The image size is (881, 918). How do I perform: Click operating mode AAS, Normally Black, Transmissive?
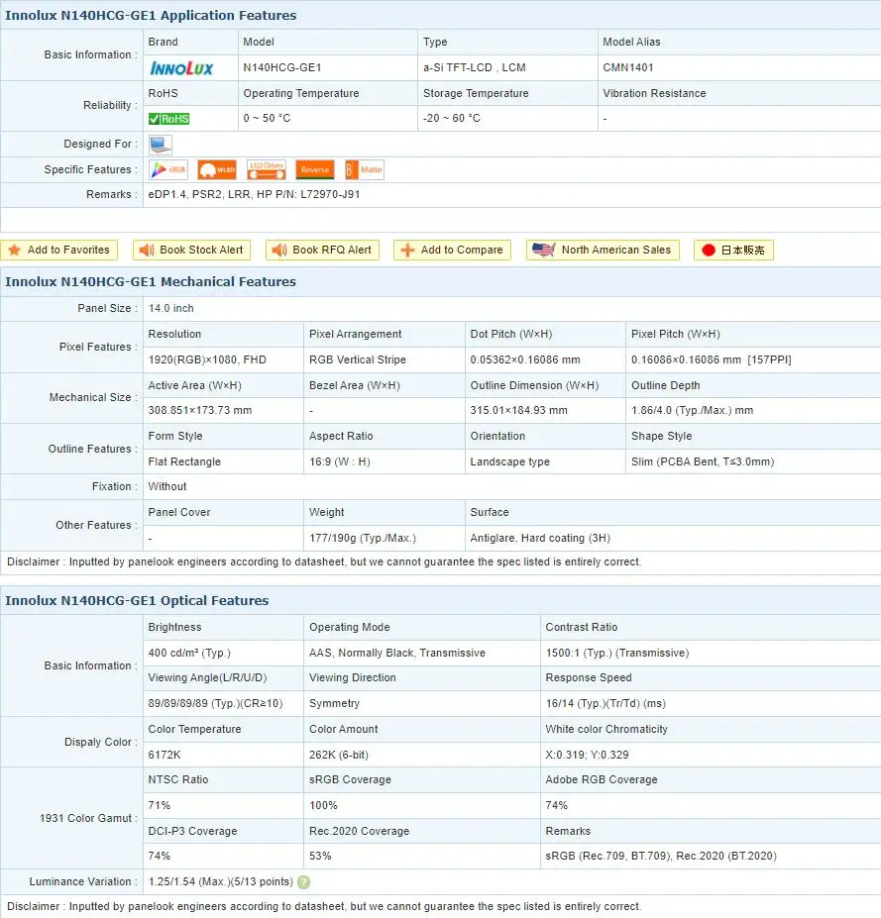(x=397, y=653)
